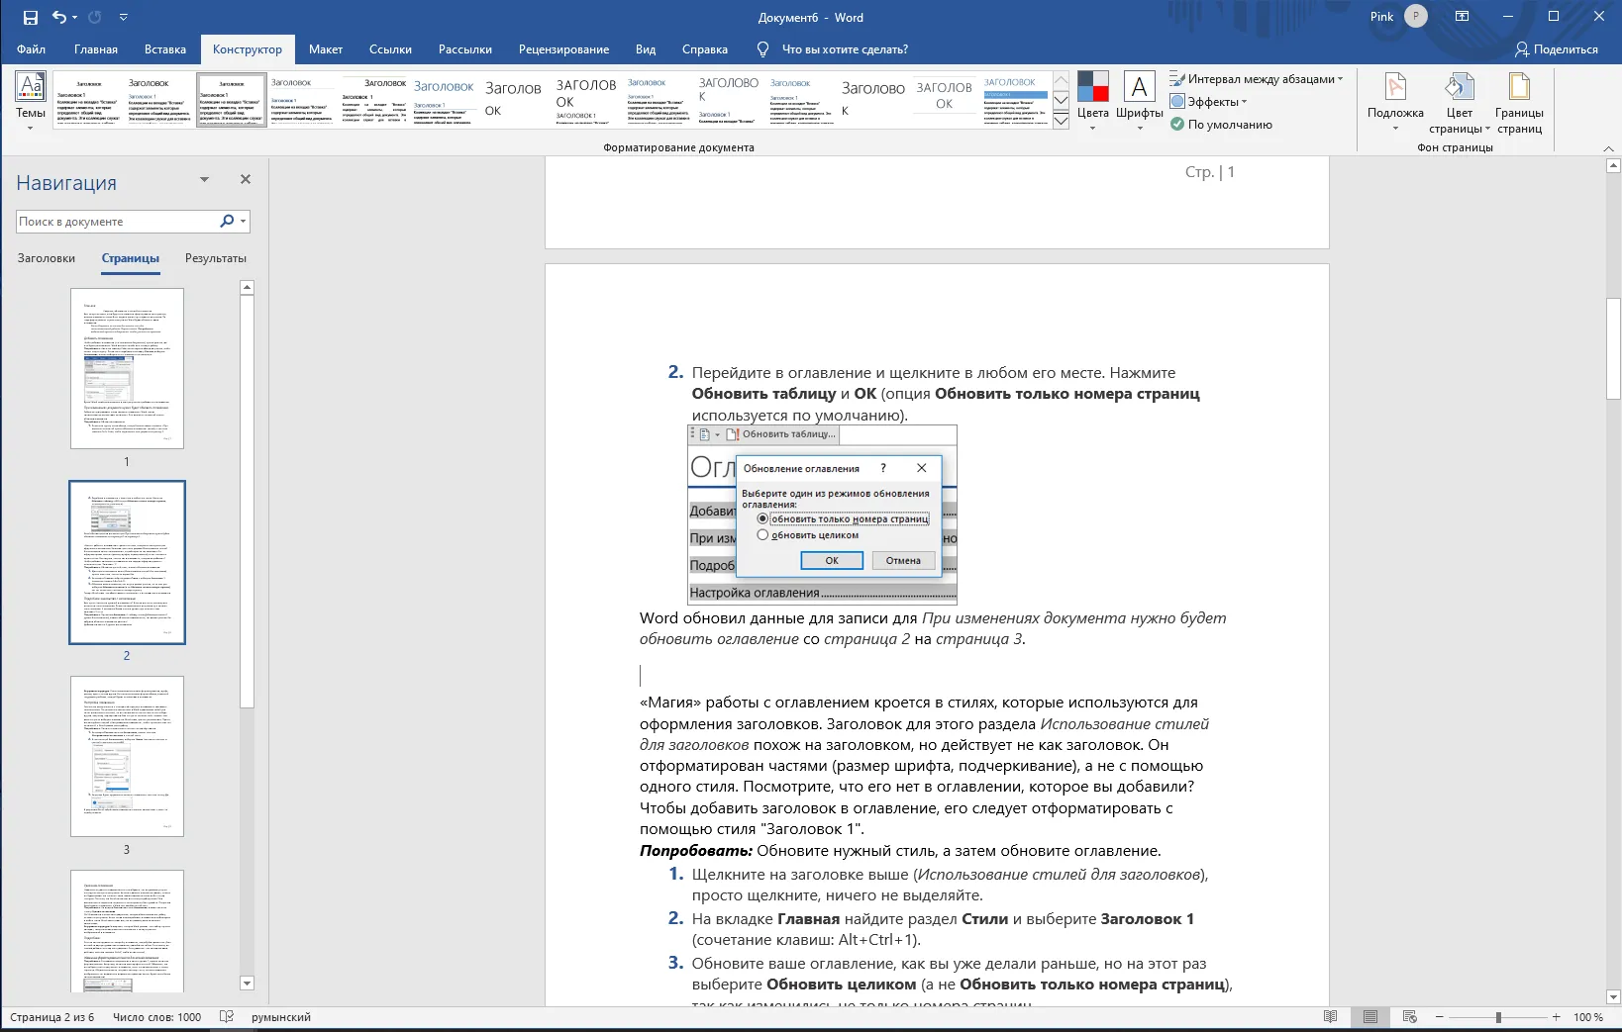
Task: Open the Макет ribbon tab
Action: coord(325,49)
